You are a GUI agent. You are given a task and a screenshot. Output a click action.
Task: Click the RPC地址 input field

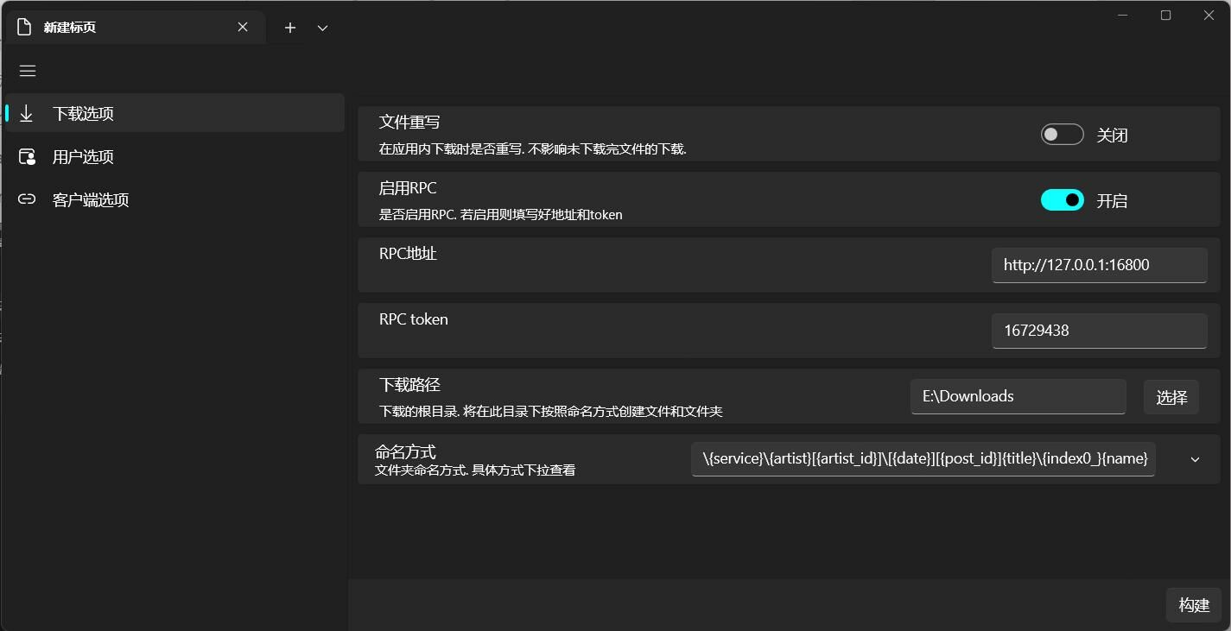pyautogui.click(x=1099, y=265)
